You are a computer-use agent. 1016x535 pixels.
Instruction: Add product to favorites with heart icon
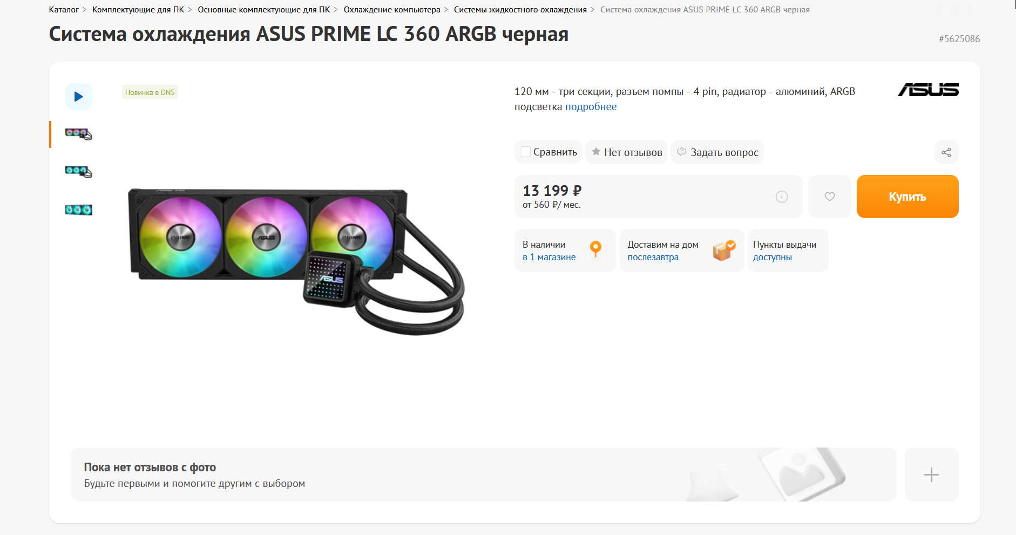pyautogui.click(x=830, y=197)
